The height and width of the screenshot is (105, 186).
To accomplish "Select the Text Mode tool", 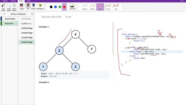I will pyautogui.click(x=3, y=7).
